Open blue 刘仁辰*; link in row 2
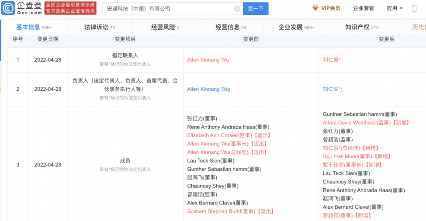Screen dimensions: 426x221 click(332, 89)
